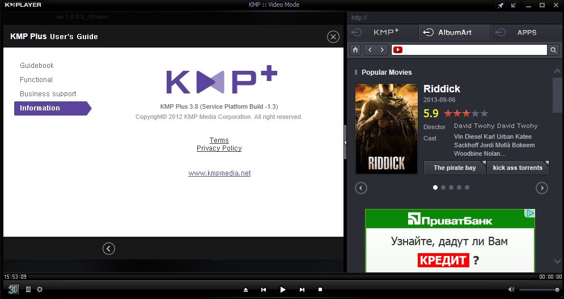The width and height of the screenshot is (564, 299).
Task: Adjust the volume slider
Action: 539,290
